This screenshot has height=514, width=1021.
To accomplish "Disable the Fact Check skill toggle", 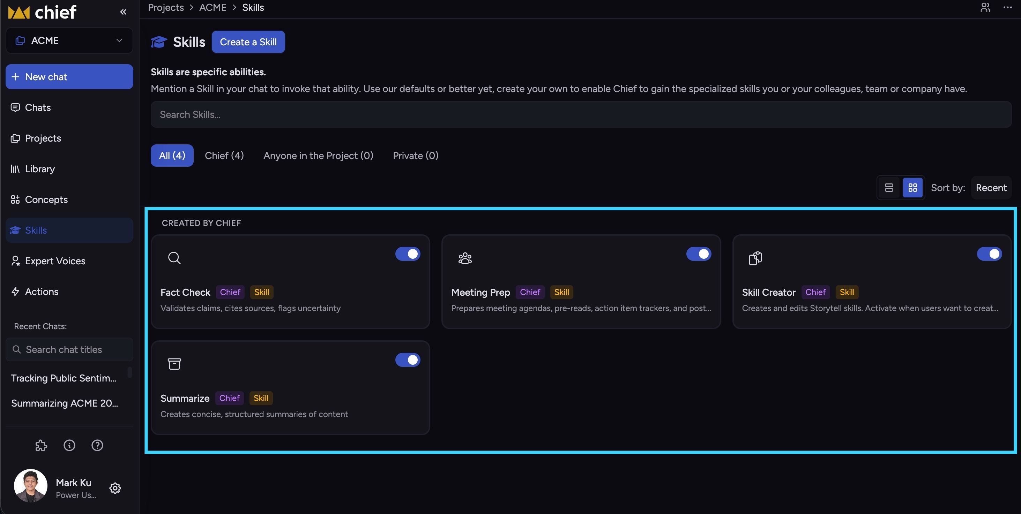I will [x=408, y=254].
